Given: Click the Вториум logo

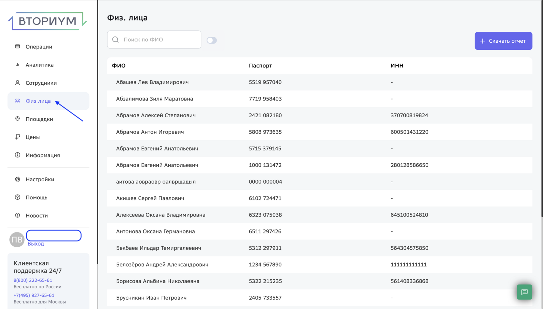Looking at the screenshot, I should tap(48, 21).
